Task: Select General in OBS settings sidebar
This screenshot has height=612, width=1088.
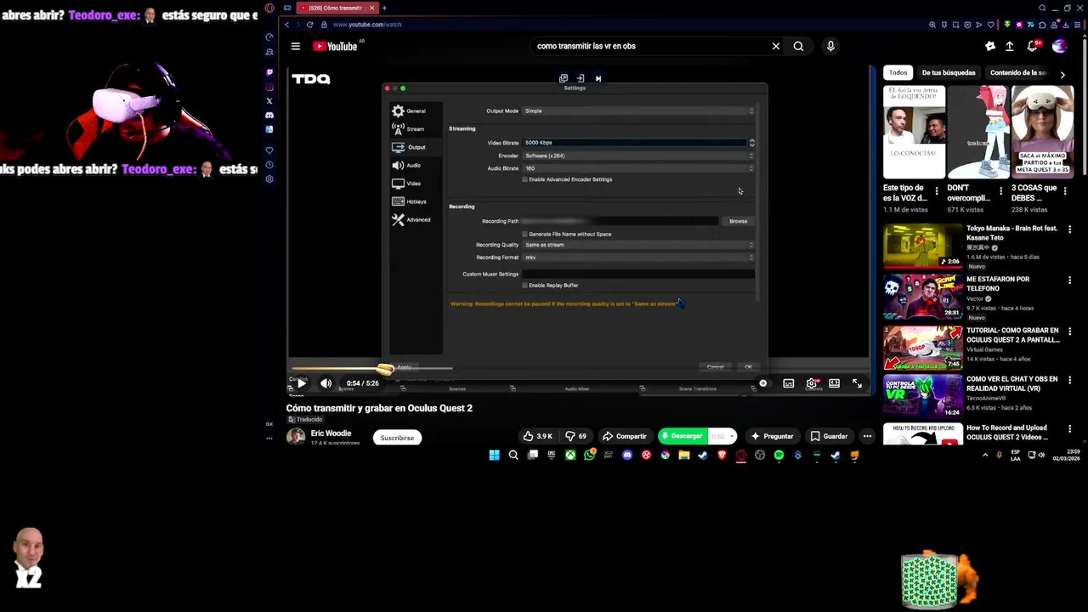Action: pyautogui.click(x=409, y=110)
